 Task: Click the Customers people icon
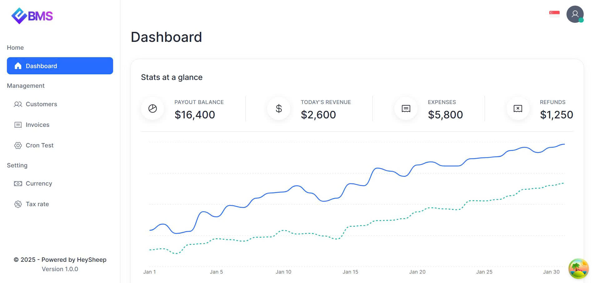[18, 104]
